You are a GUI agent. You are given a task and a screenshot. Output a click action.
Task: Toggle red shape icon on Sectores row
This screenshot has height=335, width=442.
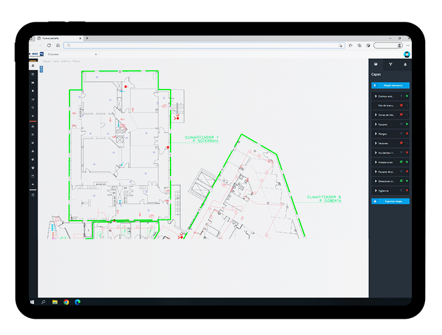[x=401, y=143]
